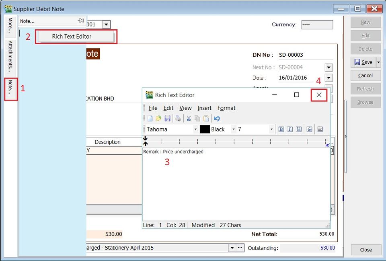Toggle bold formatting on the remark text
The width and height of the screenshot is (386, 261).
(281, 129)
